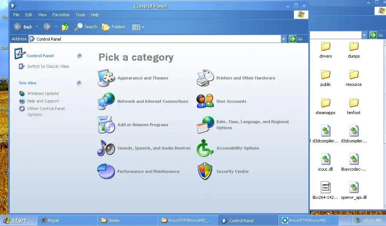This screenshot has height=226, width=386.
Task: Select the public folder in Steam window
Action: point(325,78)
